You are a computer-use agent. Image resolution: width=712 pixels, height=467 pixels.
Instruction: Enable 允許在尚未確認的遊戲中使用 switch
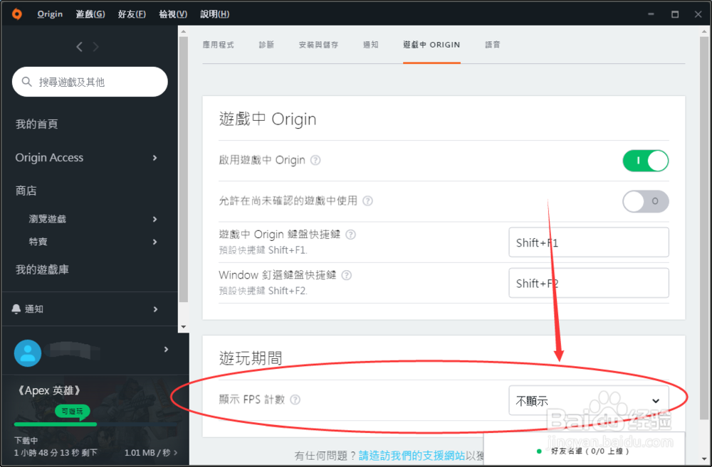tap(645, 201)
